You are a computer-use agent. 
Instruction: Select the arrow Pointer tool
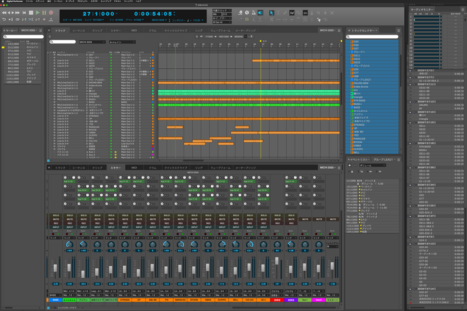point(270,12)
